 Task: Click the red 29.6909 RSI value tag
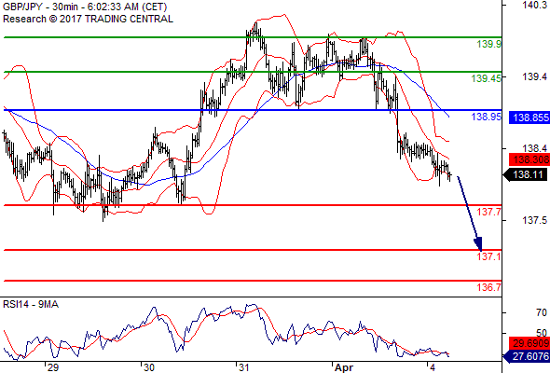(529, 343)
